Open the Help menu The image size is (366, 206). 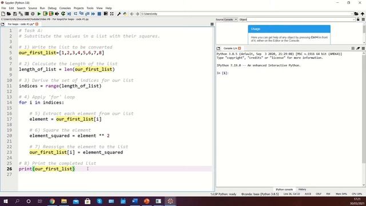[109, 8]
